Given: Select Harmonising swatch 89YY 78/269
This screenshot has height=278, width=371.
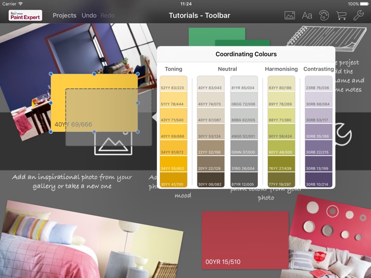Looking at the screenshot, I should (x=281, y=100).
